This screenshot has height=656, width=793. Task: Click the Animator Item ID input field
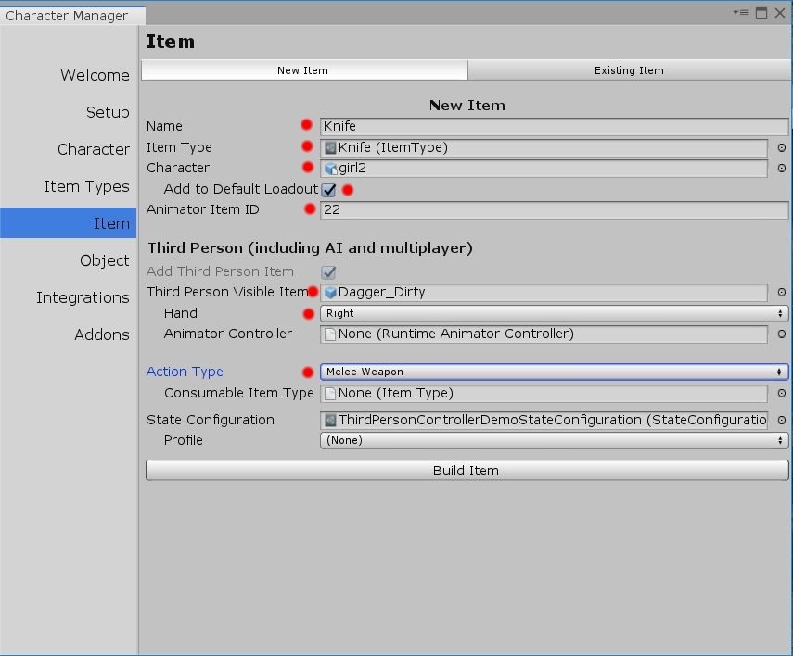(x=553, y=210)
